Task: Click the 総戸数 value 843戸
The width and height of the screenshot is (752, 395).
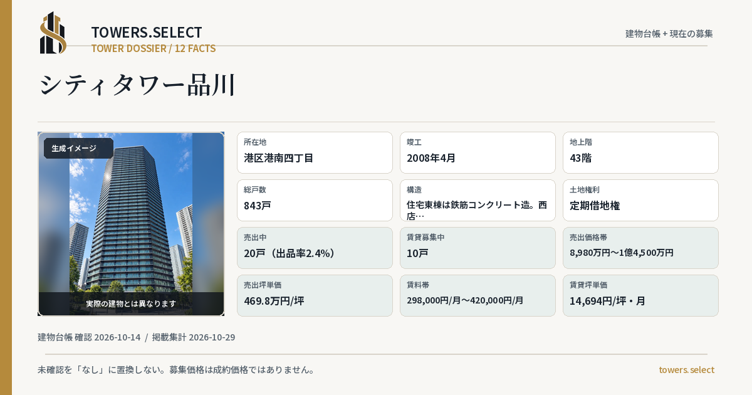Action: pos(258,206)
